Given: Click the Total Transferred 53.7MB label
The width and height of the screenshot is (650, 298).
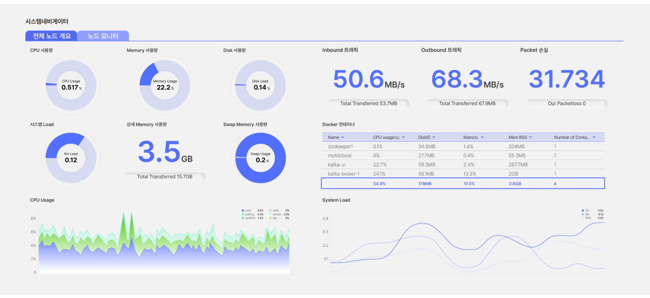Looking at the screenshot, I should click(369, 104).
